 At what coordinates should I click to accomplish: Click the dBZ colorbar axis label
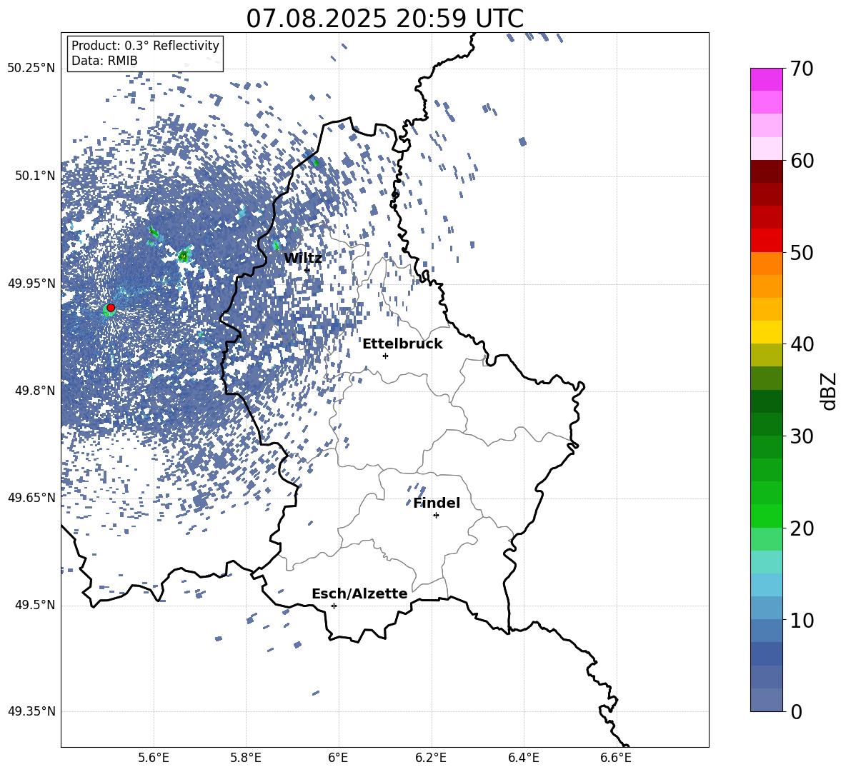830,391
